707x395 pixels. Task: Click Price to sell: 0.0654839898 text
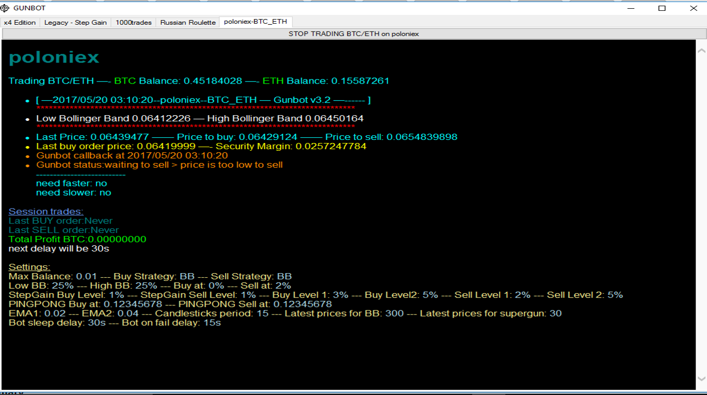[x=391, y=137]
